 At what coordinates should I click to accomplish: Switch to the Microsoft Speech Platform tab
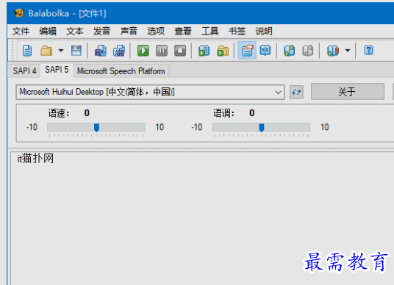(121, 71)
